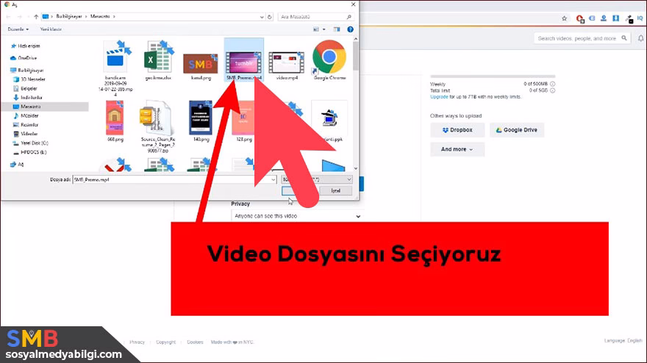The height and width of the screenshot is (363, 647).
Task: Select the 668.png image file
Action: coord(115,118)
